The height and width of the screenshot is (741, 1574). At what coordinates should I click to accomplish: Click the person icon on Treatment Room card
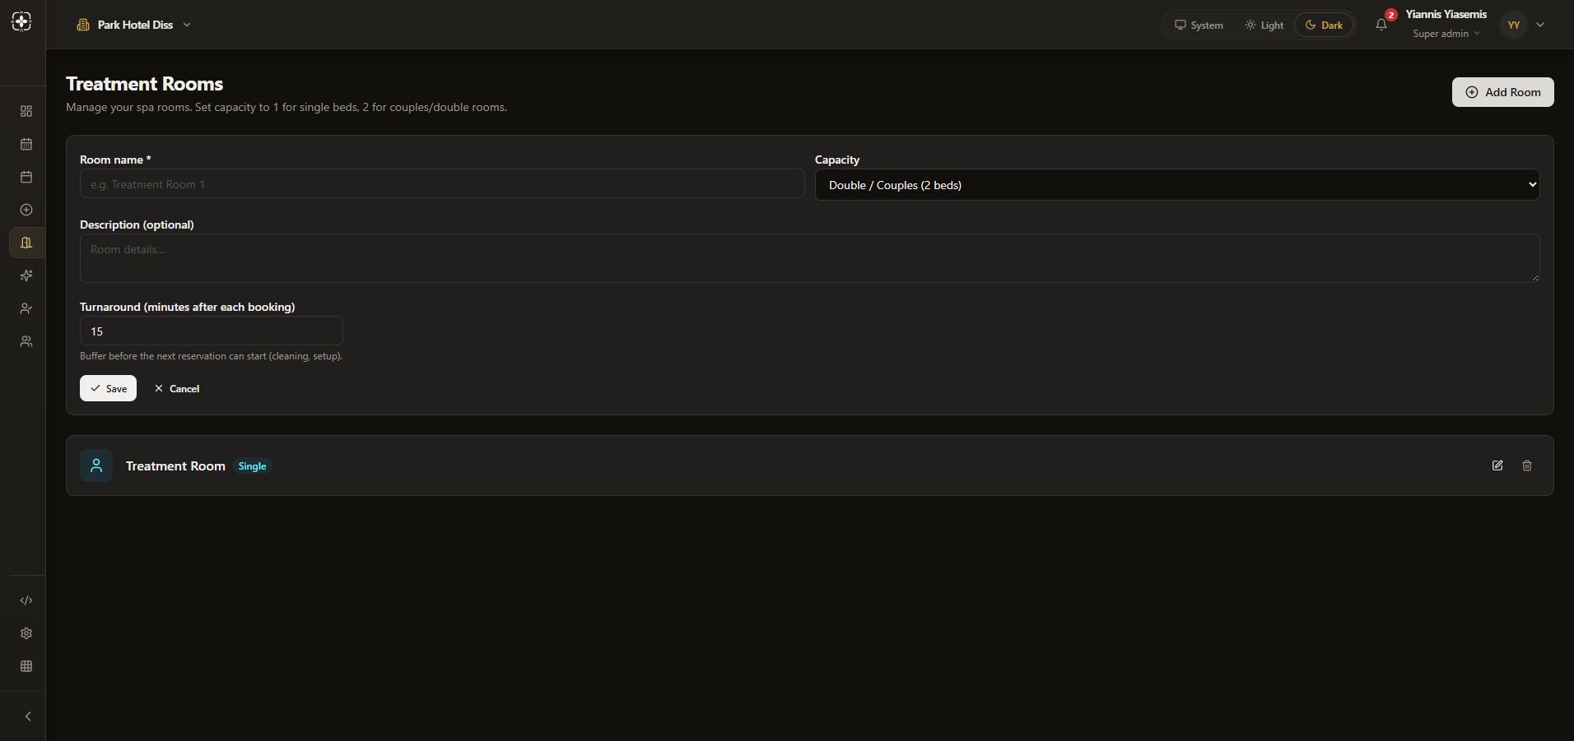click(x=96, y=465)
